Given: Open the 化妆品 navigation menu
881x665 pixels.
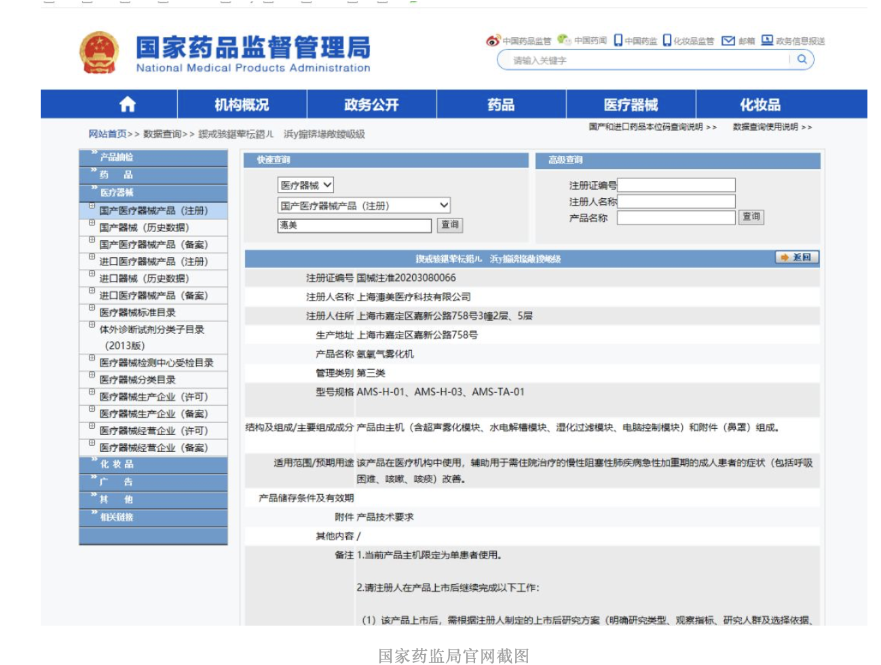Looking at the screenshot, I should 760,104.
